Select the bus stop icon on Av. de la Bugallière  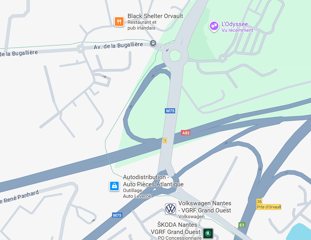153,43
